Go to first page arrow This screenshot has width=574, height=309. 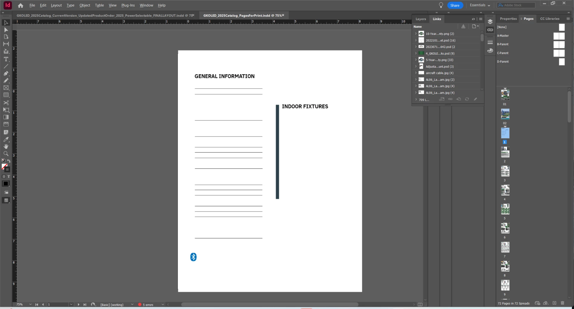click(37, 305)
